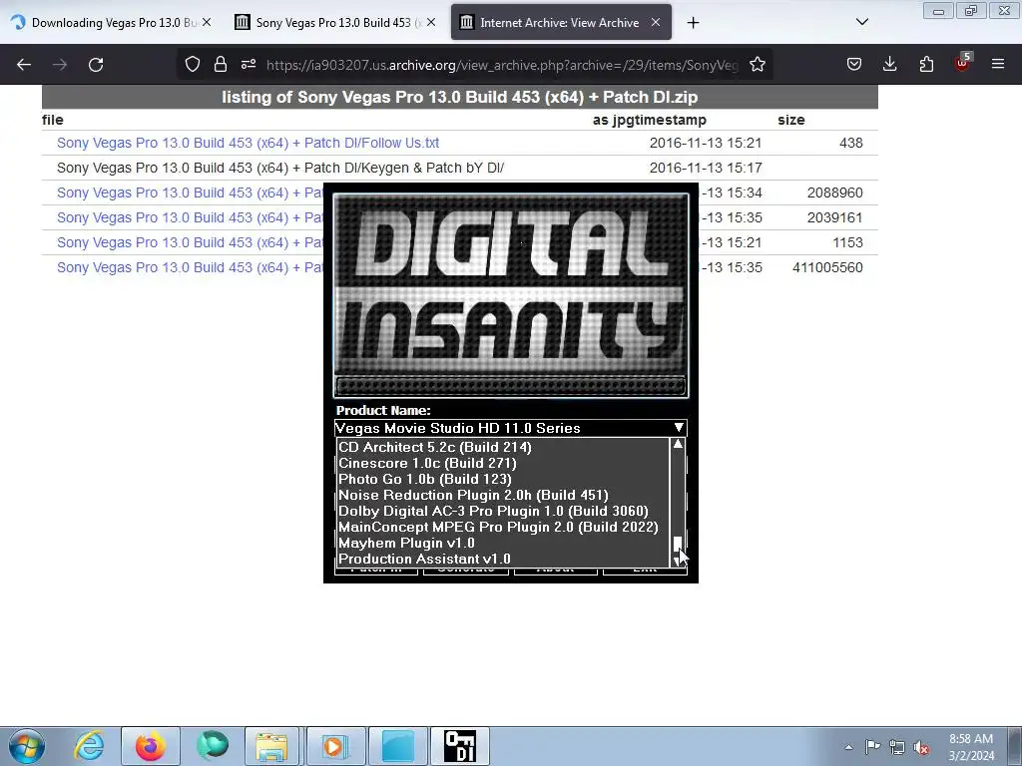
Task: Reload the page with the refresh icon
Action: pyautogui.click(x=96, y=65)
